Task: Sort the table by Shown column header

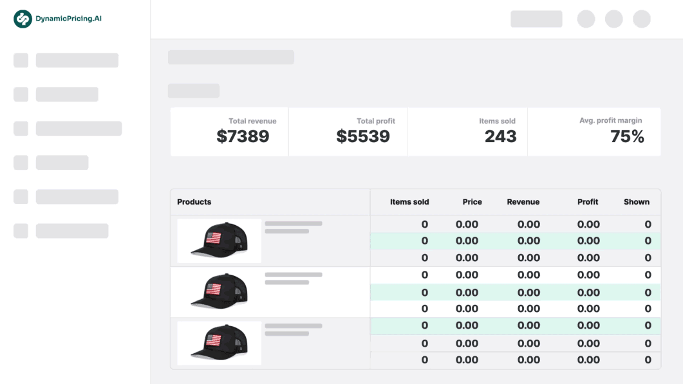Action: tap(636, 202)
